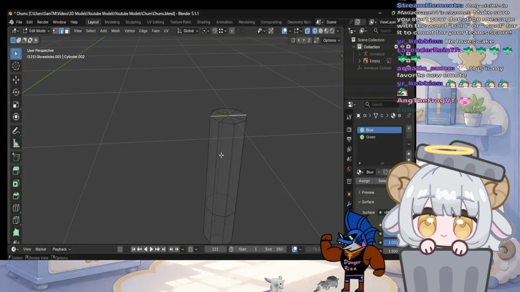Viewport: 520px width, 292px height.
Task: Select the Poly Build tool
Action: pos(16,233)
